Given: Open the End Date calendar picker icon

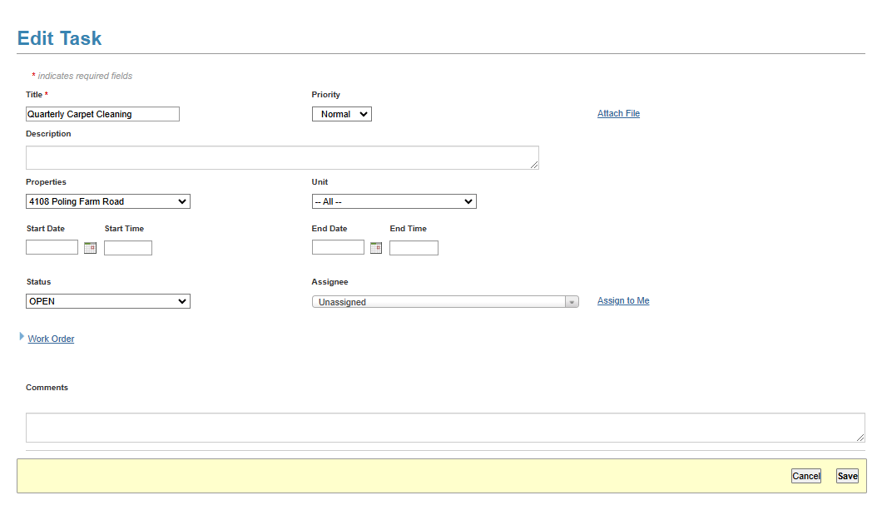Looking at the screenshot, I should 376,248.
